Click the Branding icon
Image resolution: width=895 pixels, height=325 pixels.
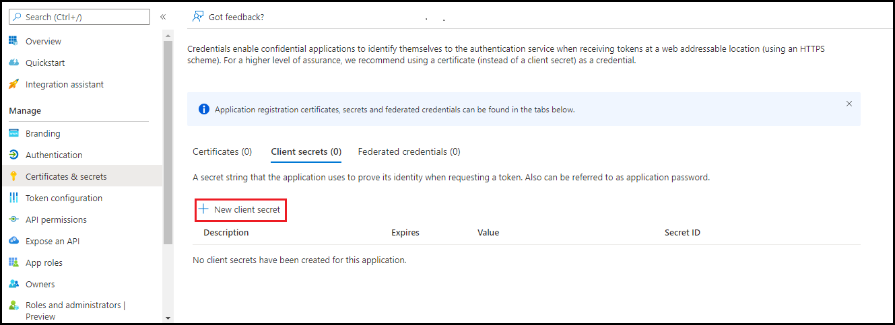[13, 133]
